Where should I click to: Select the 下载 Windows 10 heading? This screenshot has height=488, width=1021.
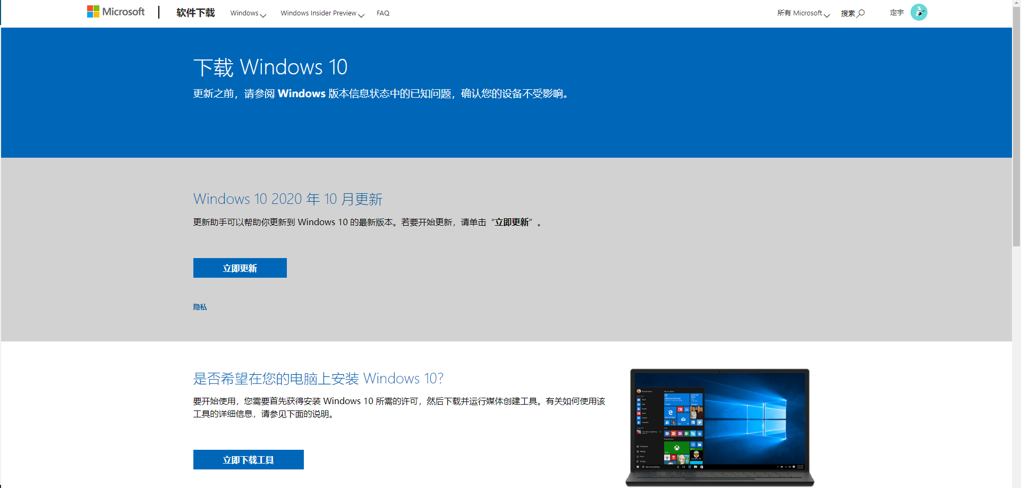coord(270,67)
